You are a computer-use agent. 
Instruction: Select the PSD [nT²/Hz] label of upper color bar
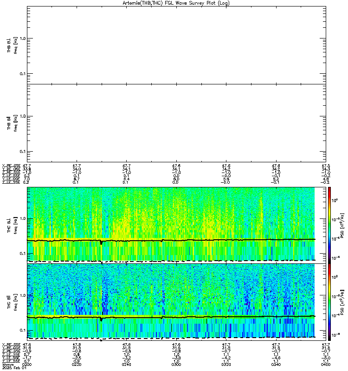[x=342, y=225]
